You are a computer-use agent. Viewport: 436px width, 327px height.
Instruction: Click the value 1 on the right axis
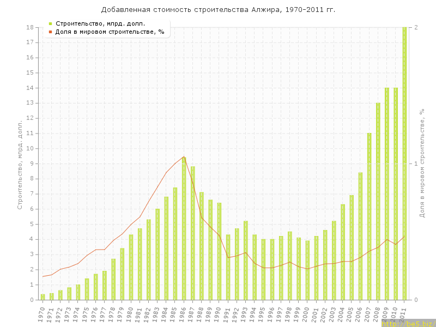[x=416, y=163]
